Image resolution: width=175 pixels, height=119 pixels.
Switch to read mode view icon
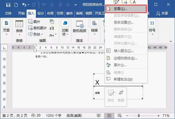(99, 116)
